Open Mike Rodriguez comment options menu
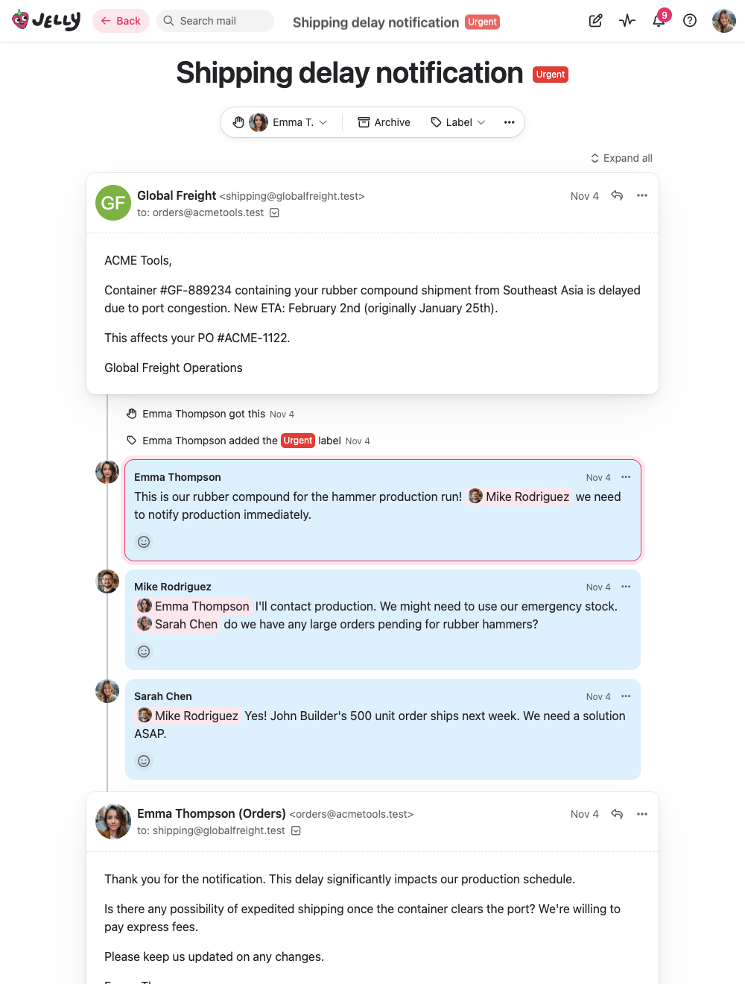745x984 pixels. (x=626, y=587)
